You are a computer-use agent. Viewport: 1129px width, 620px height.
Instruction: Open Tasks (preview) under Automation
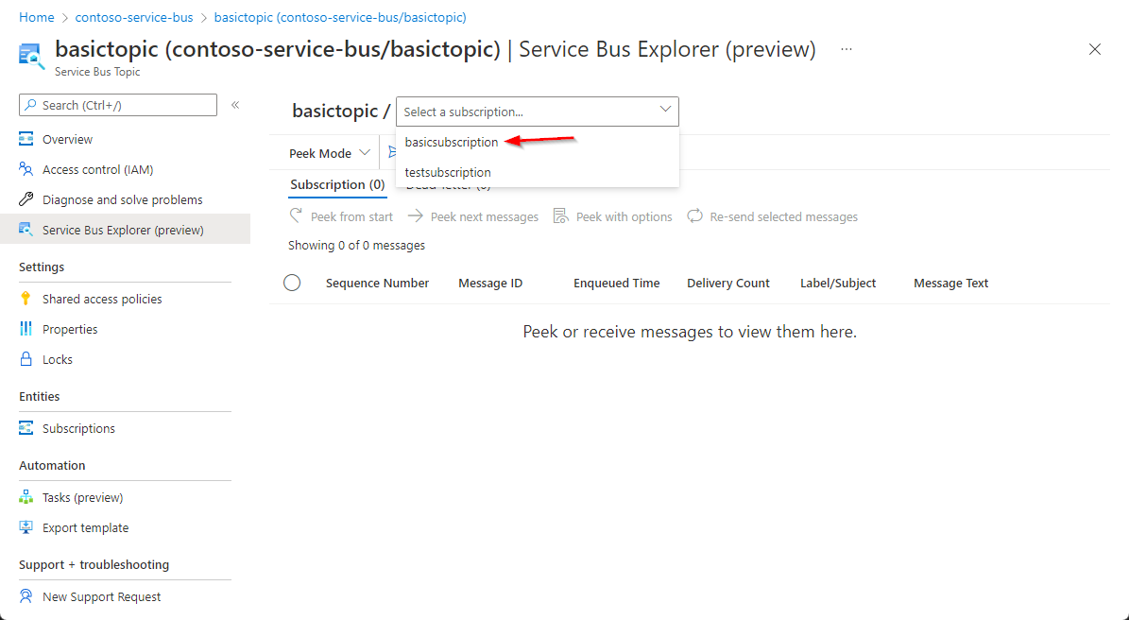83,497
